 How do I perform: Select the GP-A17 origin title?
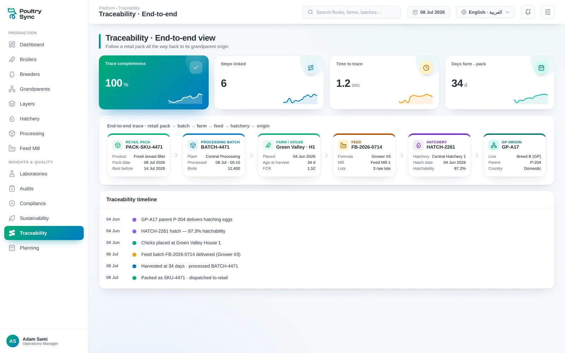[x=510, y=147]
